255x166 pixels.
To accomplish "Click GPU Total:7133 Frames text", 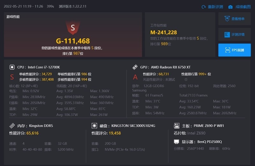I will pyautogui.click(x=193, y=95).
